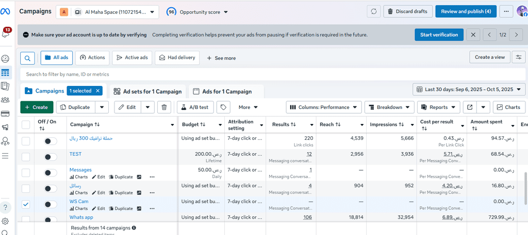Click the Start verification button
The image size is (528, 235).
coord(439,35)
